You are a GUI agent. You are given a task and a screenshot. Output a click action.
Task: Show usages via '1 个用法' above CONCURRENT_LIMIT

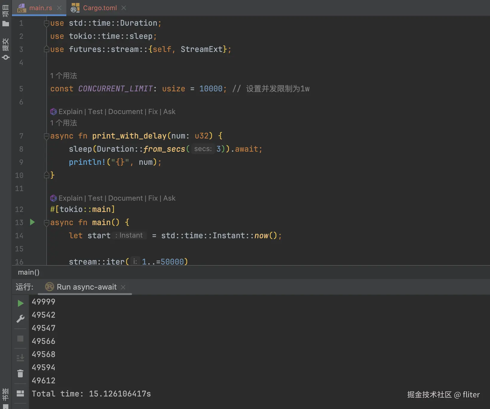(x=64, y=76)
